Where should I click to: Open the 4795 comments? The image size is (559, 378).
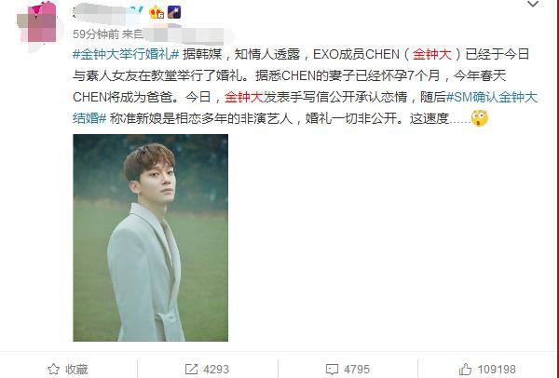tap(357, 370)
